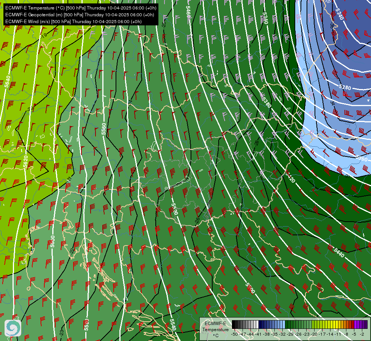
Task: Click the 5620 geopotential contour label
Action: (x=25, y=162)
